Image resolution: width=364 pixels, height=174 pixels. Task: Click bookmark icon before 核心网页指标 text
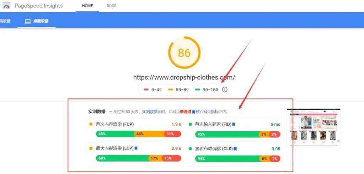(x=193, y=112)
